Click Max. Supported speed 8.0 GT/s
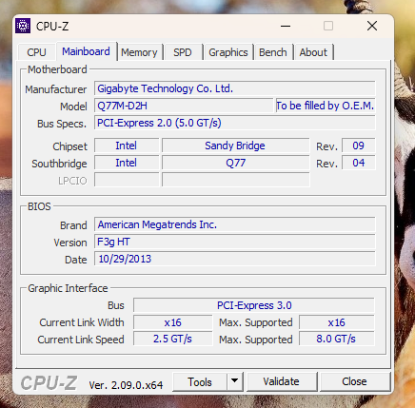The width and height of the screenshot is (415, 408). tap(337, 339)
